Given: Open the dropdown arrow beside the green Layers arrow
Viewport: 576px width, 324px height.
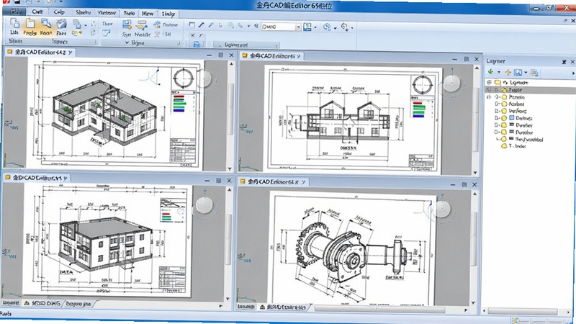Looking at the screenshot, I should coord(498,73).
